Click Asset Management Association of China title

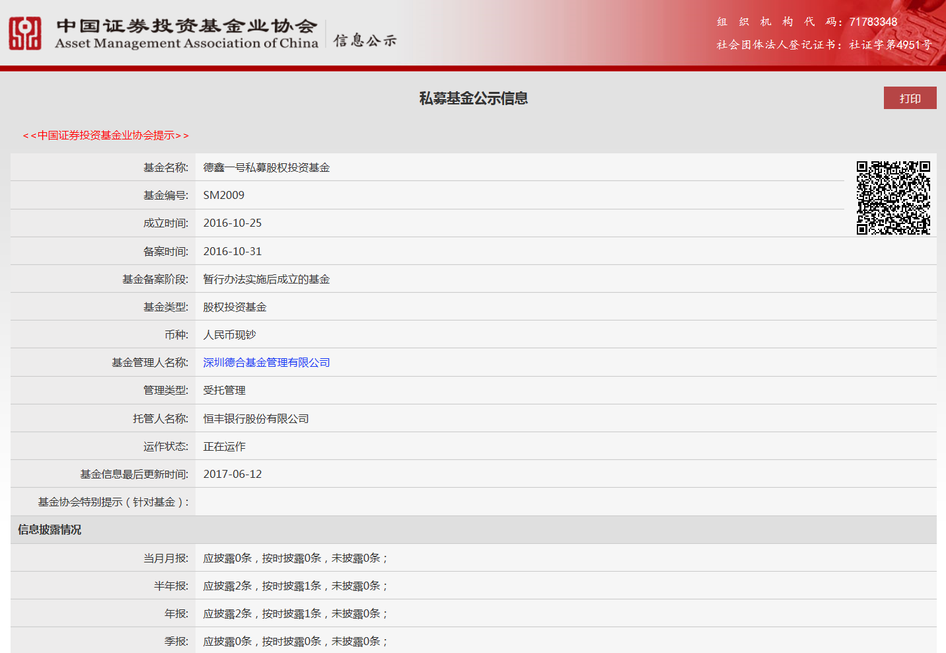tap(186, 43)
